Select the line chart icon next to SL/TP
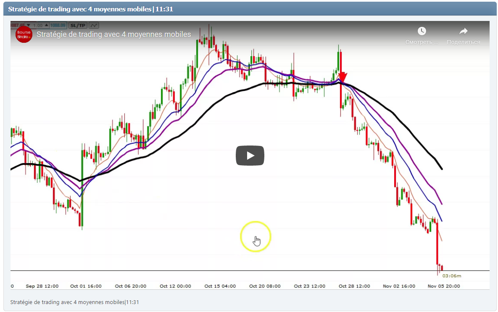This screenshot has height=312, width=498. pyautogui.click(x=93, y=25)
